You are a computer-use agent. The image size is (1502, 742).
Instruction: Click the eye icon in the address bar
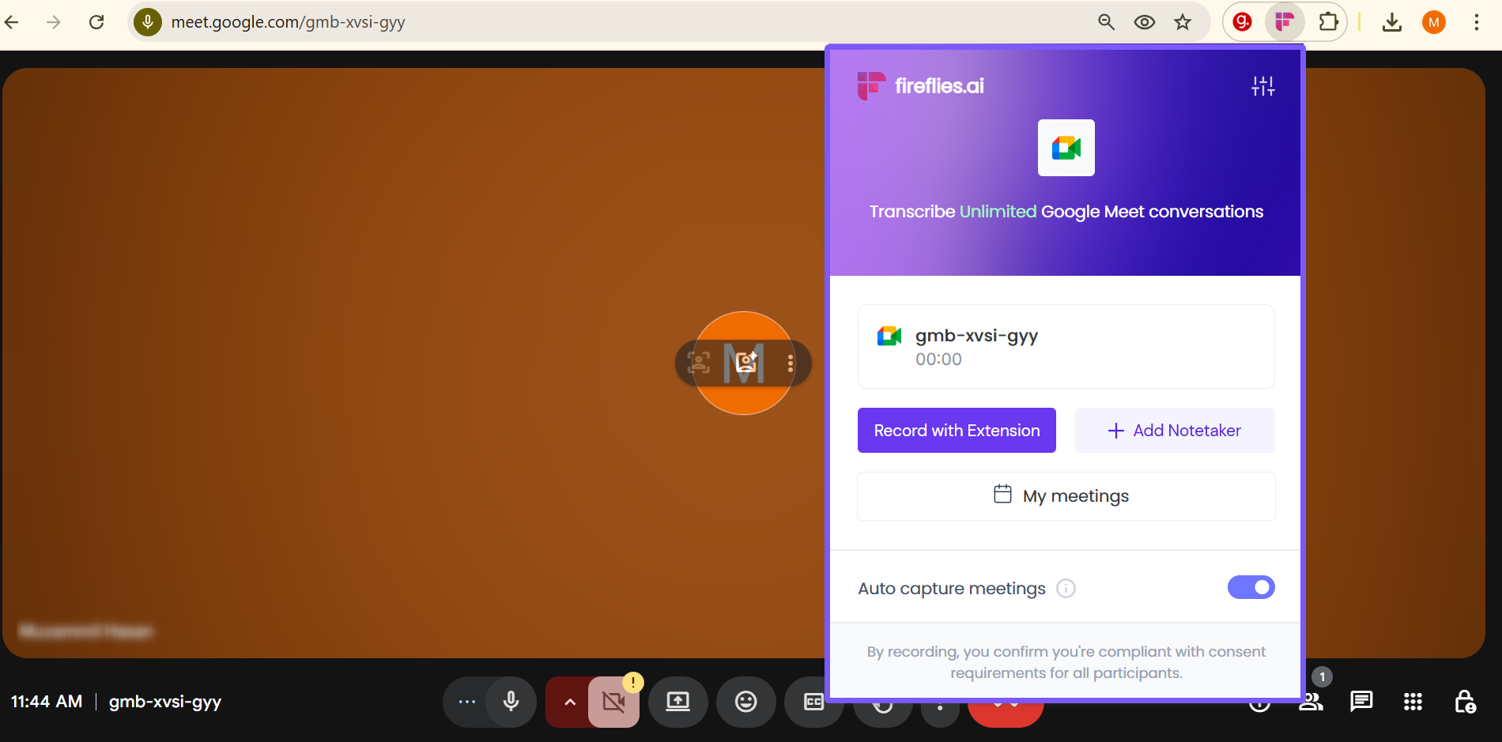point(1144,22)
